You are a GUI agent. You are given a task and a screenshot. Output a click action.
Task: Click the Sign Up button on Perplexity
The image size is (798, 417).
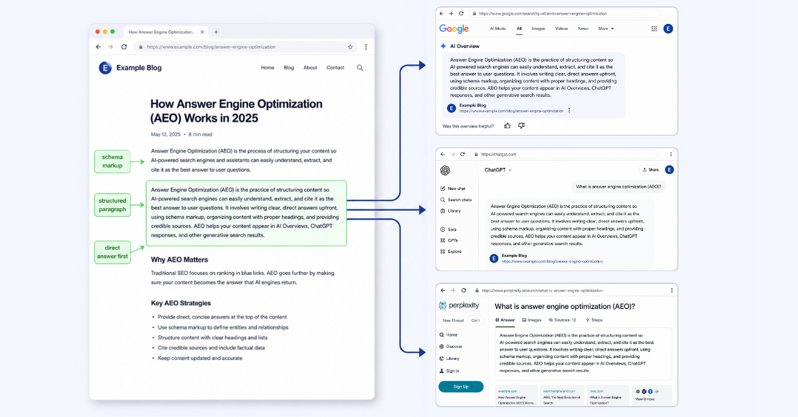point(461,386)
